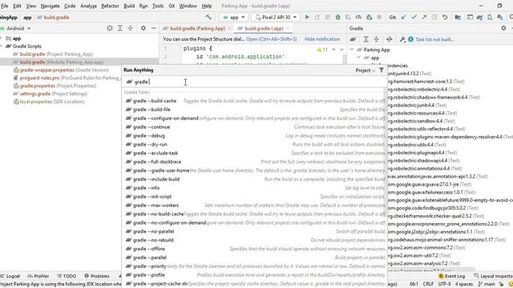
Task: Click the Hide notification link
Action: 322,39
